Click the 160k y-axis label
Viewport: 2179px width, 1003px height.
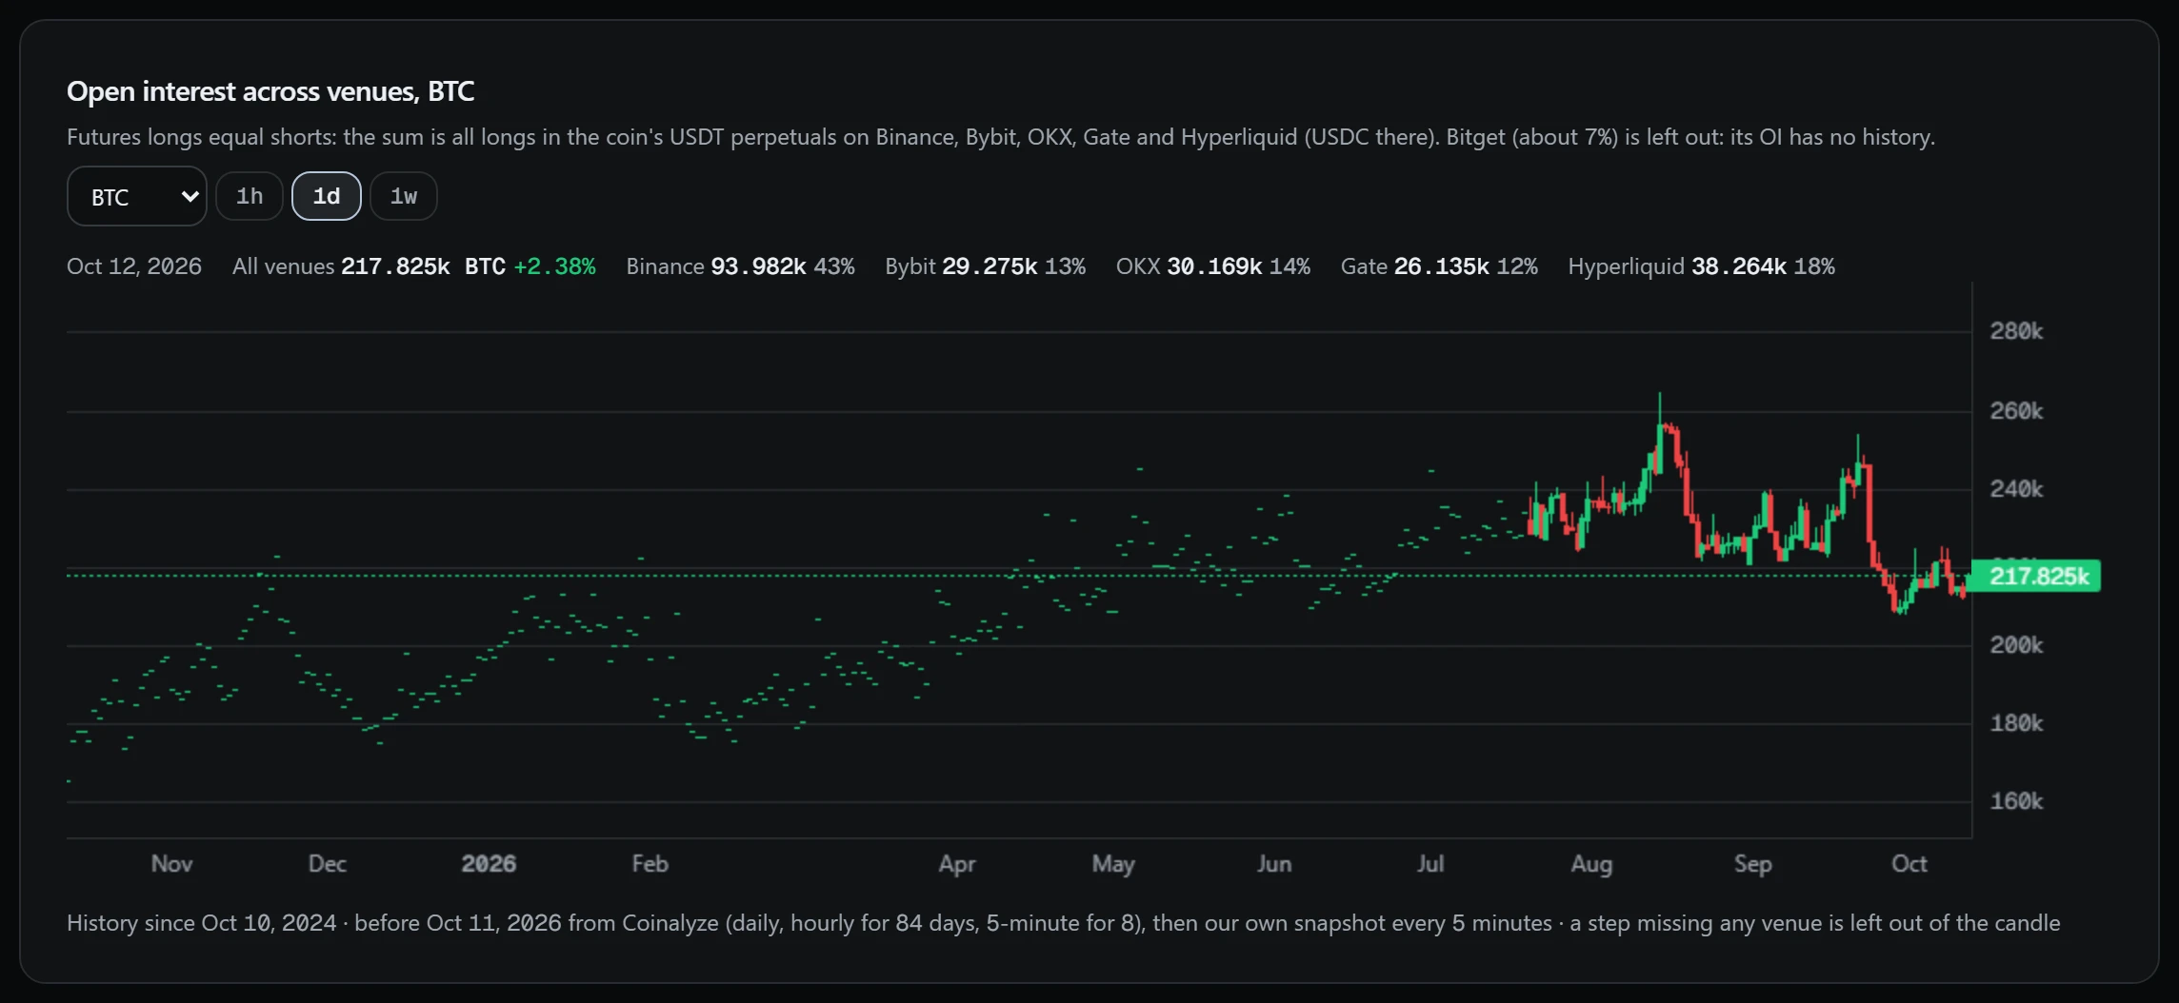(x=2016, y=801)
